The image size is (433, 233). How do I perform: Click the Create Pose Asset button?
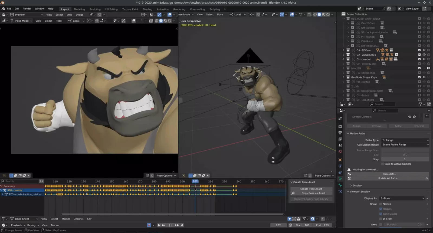point(311,189)
